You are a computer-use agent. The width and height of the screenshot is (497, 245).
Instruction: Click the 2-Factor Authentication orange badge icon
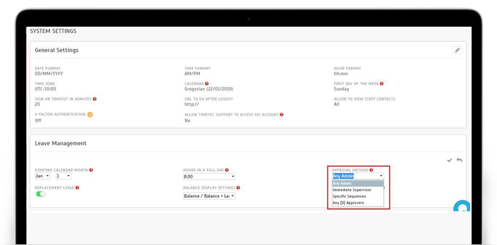point(90,115)
